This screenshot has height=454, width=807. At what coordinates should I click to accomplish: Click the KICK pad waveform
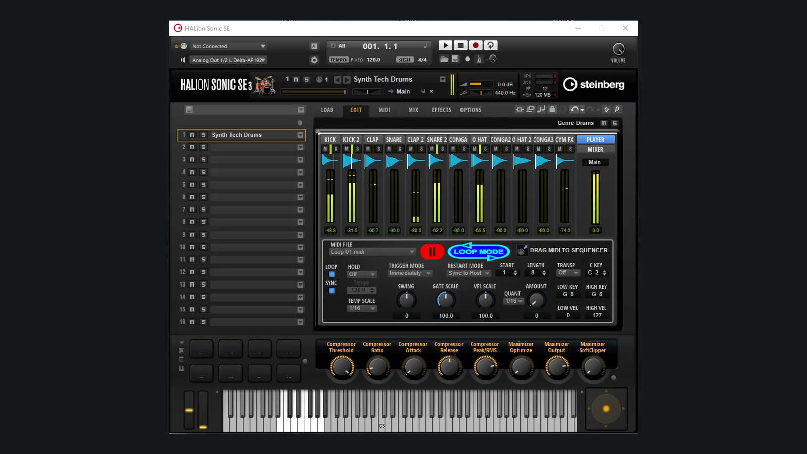330,161
